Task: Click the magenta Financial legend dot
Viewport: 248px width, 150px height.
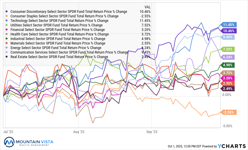Action: 7,30
